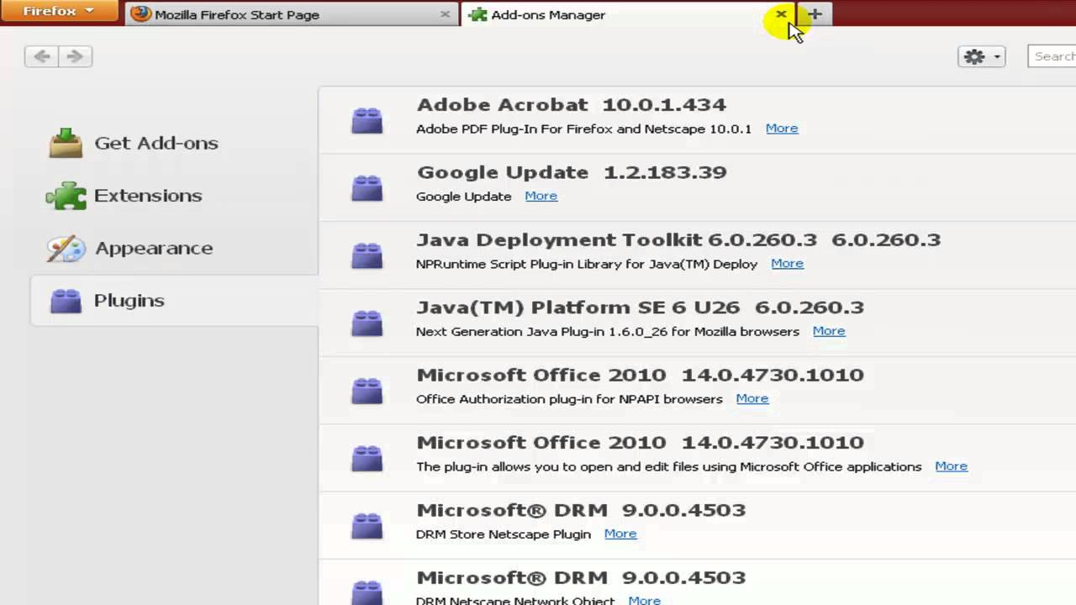Select Microsoft Office 2010 Office Authorization entry title
Screen dimensions: 1076x605
(640, 375)
